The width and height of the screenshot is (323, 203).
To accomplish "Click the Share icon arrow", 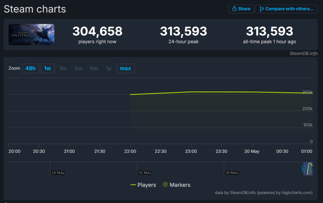I will pyautogui.click(x=234, y=8).
